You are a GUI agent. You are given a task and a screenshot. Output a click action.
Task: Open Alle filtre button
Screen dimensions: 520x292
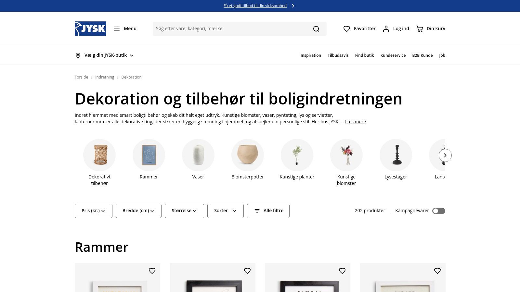[268, 211]
